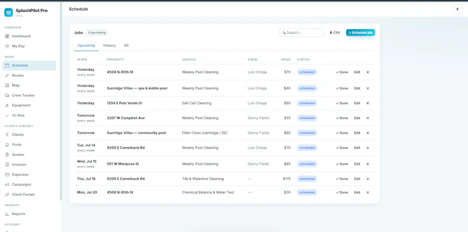
Task: Switch to the Upcoming tab
Action: (86, 46)
